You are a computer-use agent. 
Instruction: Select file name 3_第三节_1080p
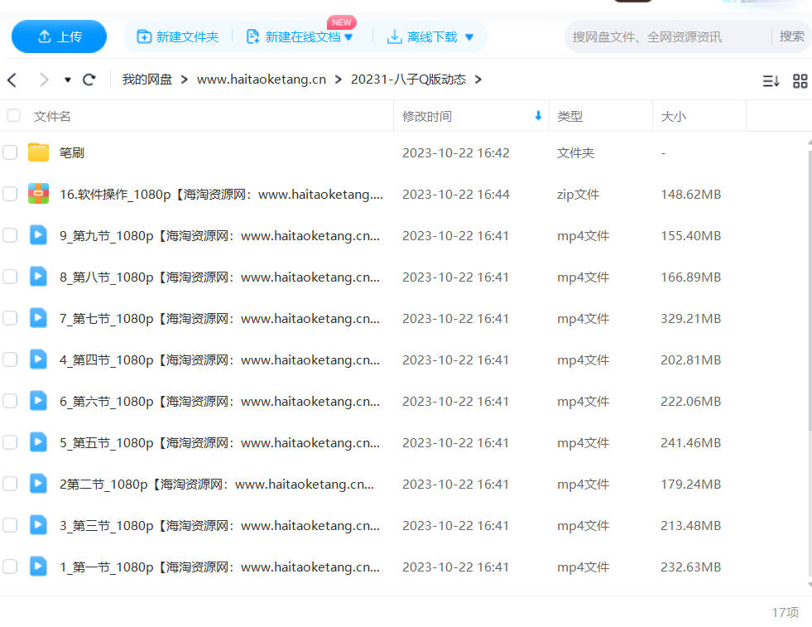219,526
